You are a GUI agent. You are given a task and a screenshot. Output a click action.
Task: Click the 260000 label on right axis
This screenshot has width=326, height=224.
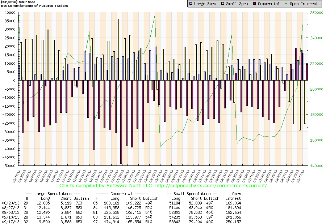(316, 12)
